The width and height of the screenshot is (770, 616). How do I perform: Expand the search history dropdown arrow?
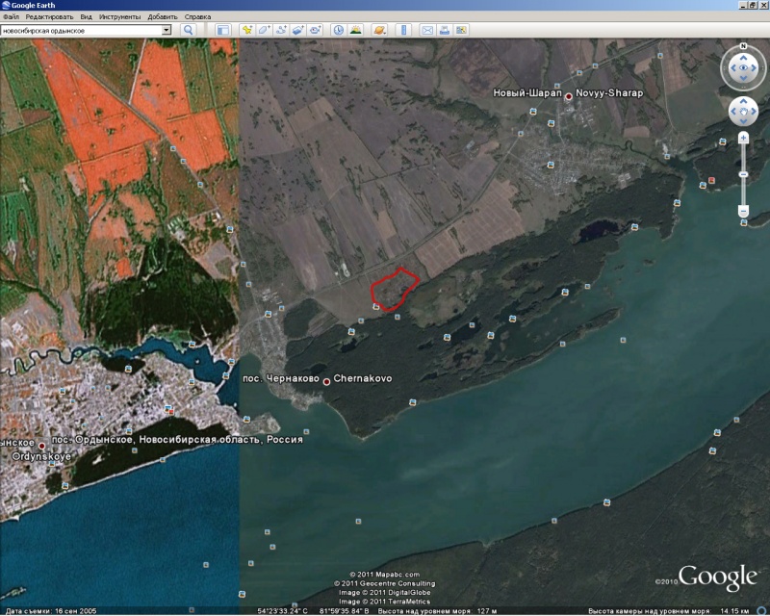pyautogui.click(x=167, y=30)
